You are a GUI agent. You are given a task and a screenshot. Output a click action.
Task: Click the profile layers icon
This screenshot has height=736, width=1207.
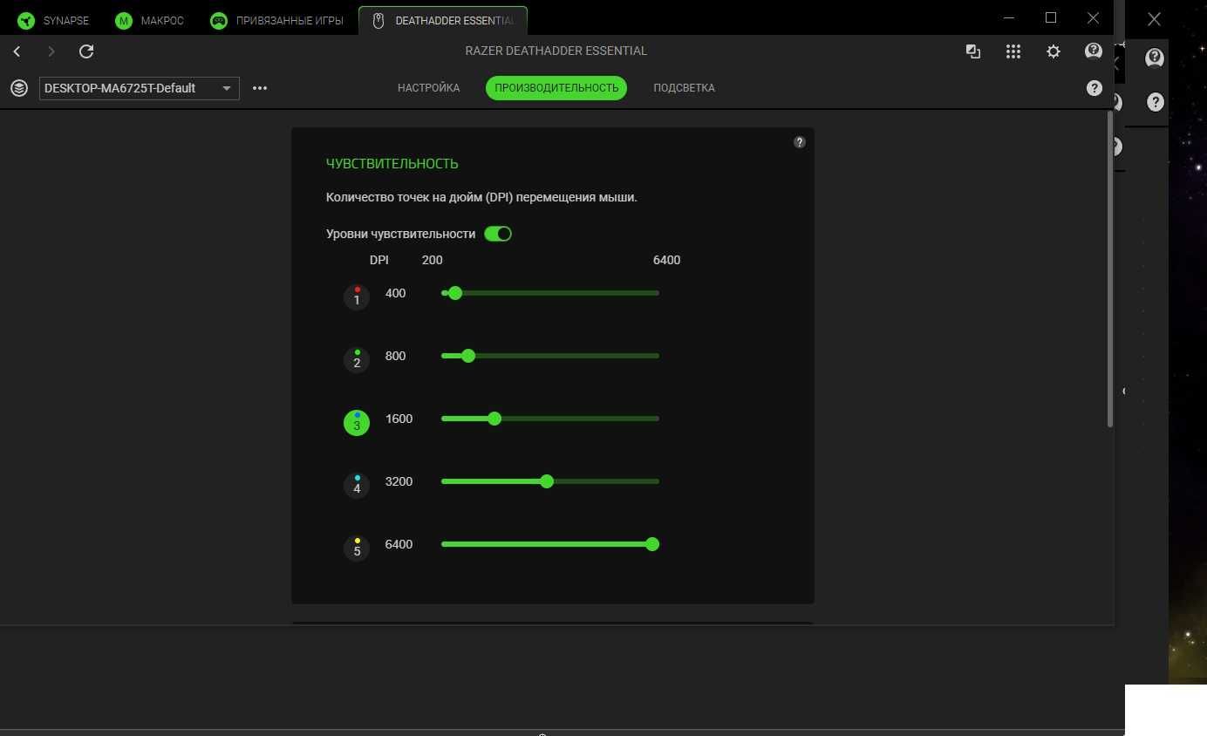[x=18, y=88]
